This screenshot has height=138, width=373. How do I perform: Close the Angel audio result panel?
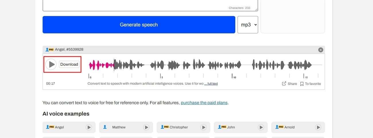tap(321, 50)
